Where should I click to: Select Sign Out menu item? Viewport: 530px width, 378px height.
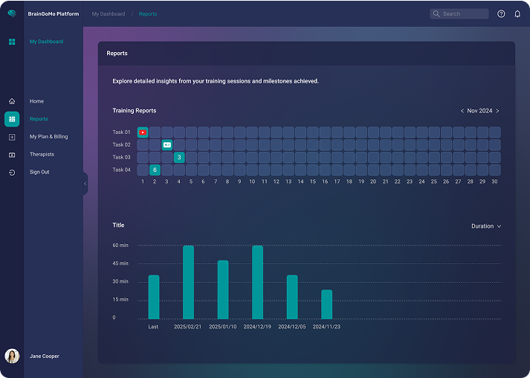click(x=39, y=172)
